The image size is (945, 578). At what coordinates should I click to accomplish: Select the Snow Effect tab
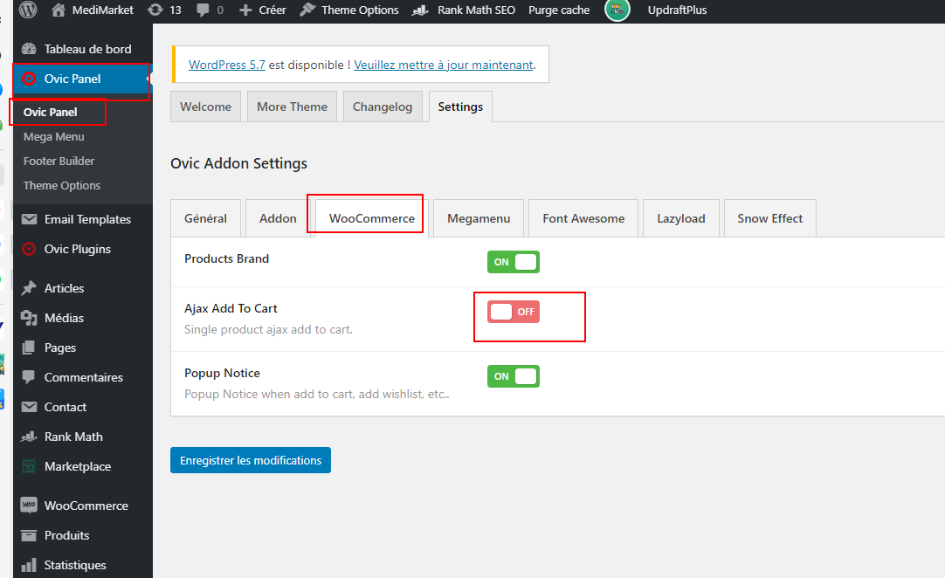click(770, 218)
